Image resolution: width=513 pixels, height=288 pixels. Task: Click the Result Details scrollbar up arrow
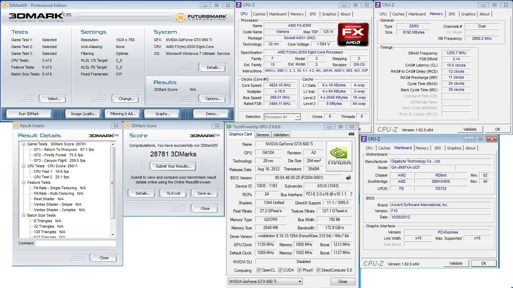(x=113, y=145)
